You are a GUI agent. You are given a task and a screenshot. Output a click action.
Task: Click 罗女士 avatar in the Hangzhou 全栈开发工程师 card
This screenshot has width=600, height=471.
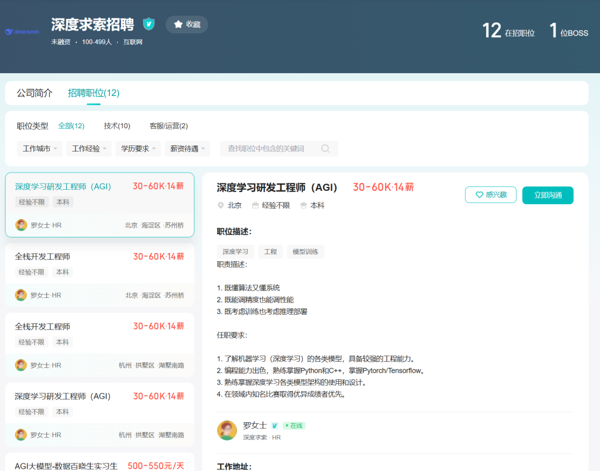tap(21, 365)
